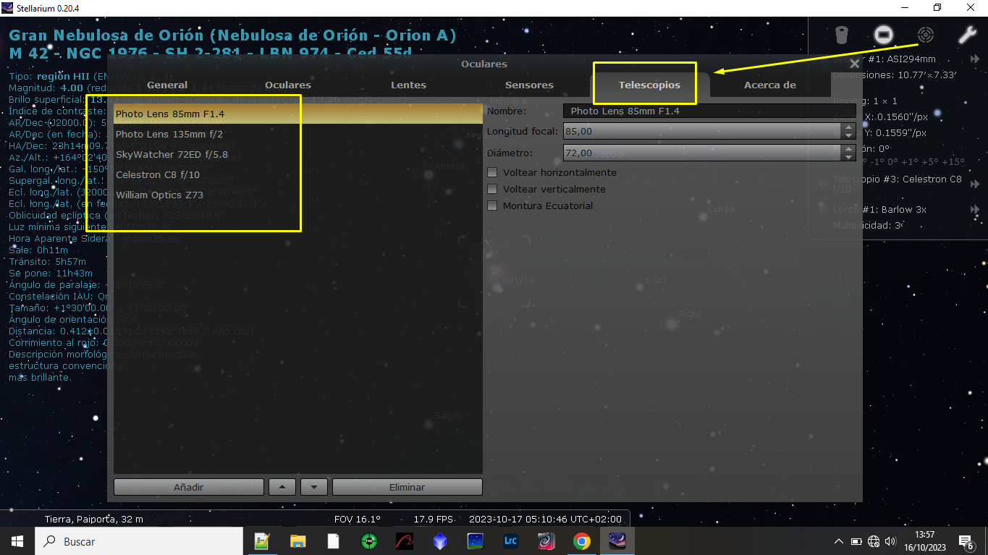Click the Eliminar button
This screenshot has width=988, height=555.
pyautogui.click(x=407, y=487)
